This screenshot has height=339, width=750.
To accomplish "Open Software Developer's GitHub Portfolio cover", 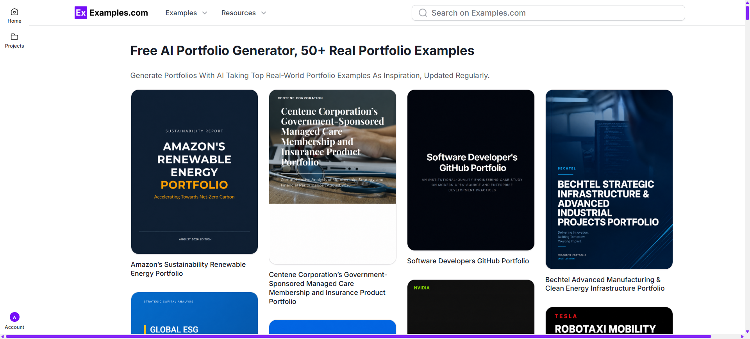I will click(x=471, y=170).
